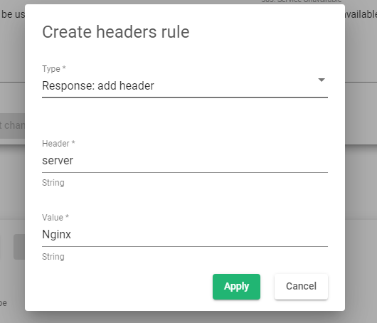Click the underline beneath the Type selection
Image resolution: width=377 pixels, height=323 pixels.
185,97
